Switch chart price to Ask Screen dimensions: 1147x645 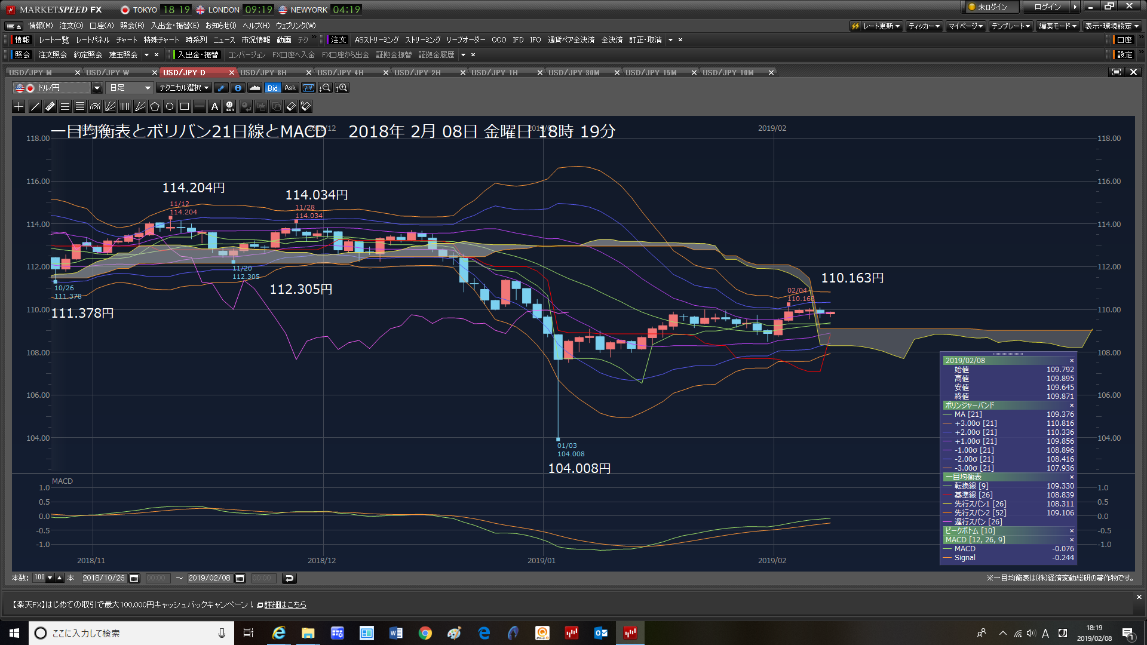pos(290,88)
